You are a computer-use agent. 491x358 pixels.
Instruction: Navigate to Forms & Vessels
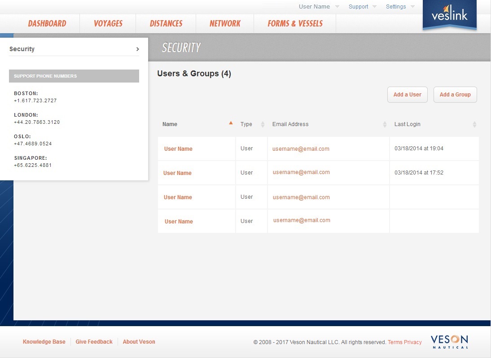(x=294, y=23)
